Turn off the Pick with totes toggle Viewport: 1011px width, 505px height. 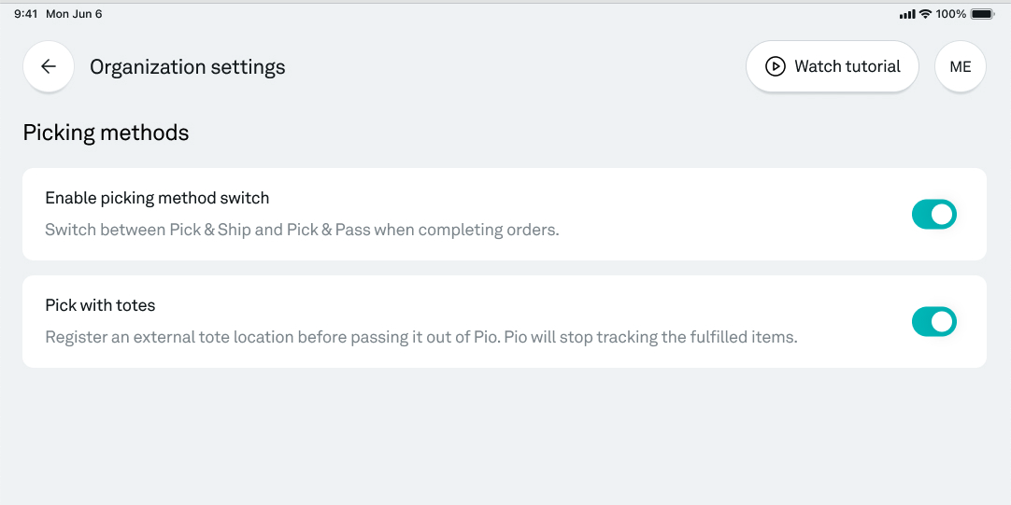coord(933,321)
